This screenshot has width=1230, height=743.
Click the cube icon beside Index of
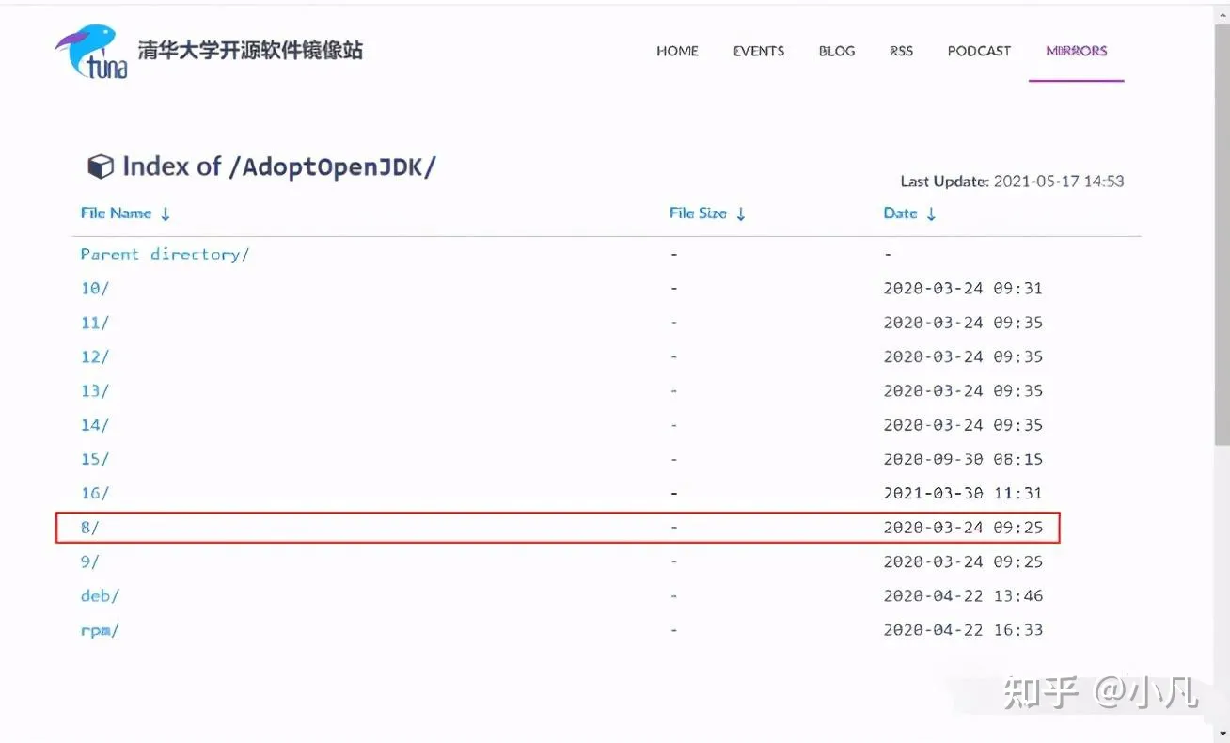101,166
